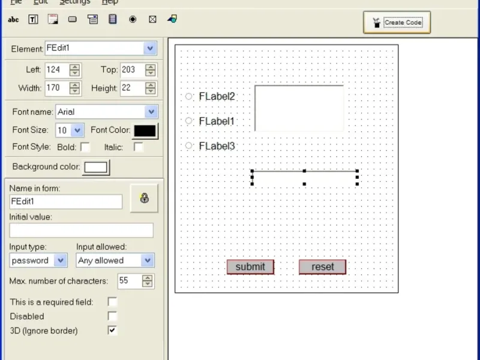
Task: Click the Initial value input field
Action: [x=81, y=230]
